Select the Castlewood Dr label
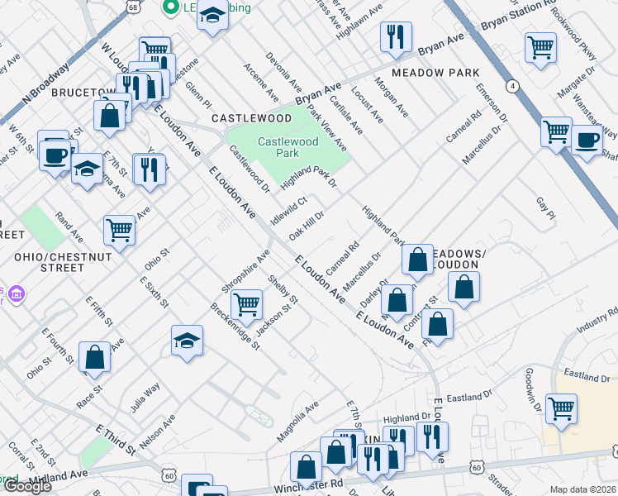Image resolution: width=618 pixels, height=496 pixels. tap(250, 169)
